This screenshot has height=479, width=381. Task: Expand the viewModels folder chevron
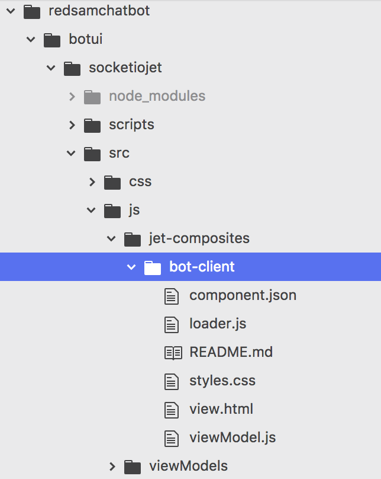click(x=112, y=467)
